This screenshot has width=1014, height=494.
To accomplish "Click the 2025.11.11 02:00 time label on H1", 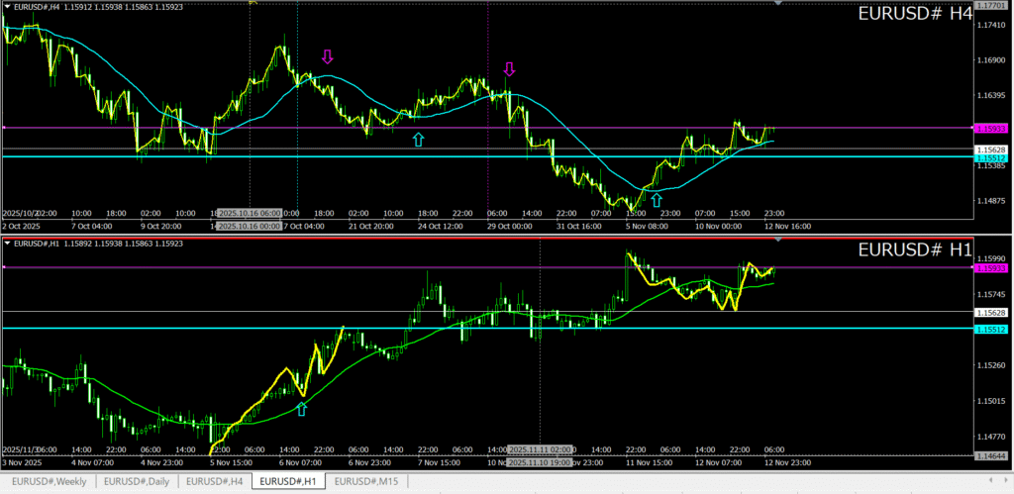I will pyautogui.click(x=540, y=448).
